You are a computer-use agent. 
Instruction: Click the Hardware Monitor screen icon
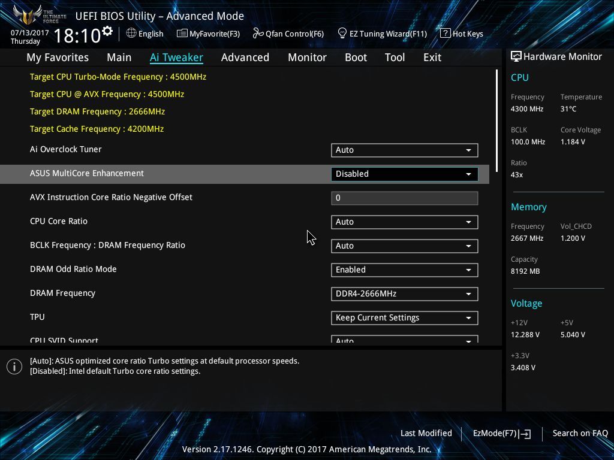point(516,56)
